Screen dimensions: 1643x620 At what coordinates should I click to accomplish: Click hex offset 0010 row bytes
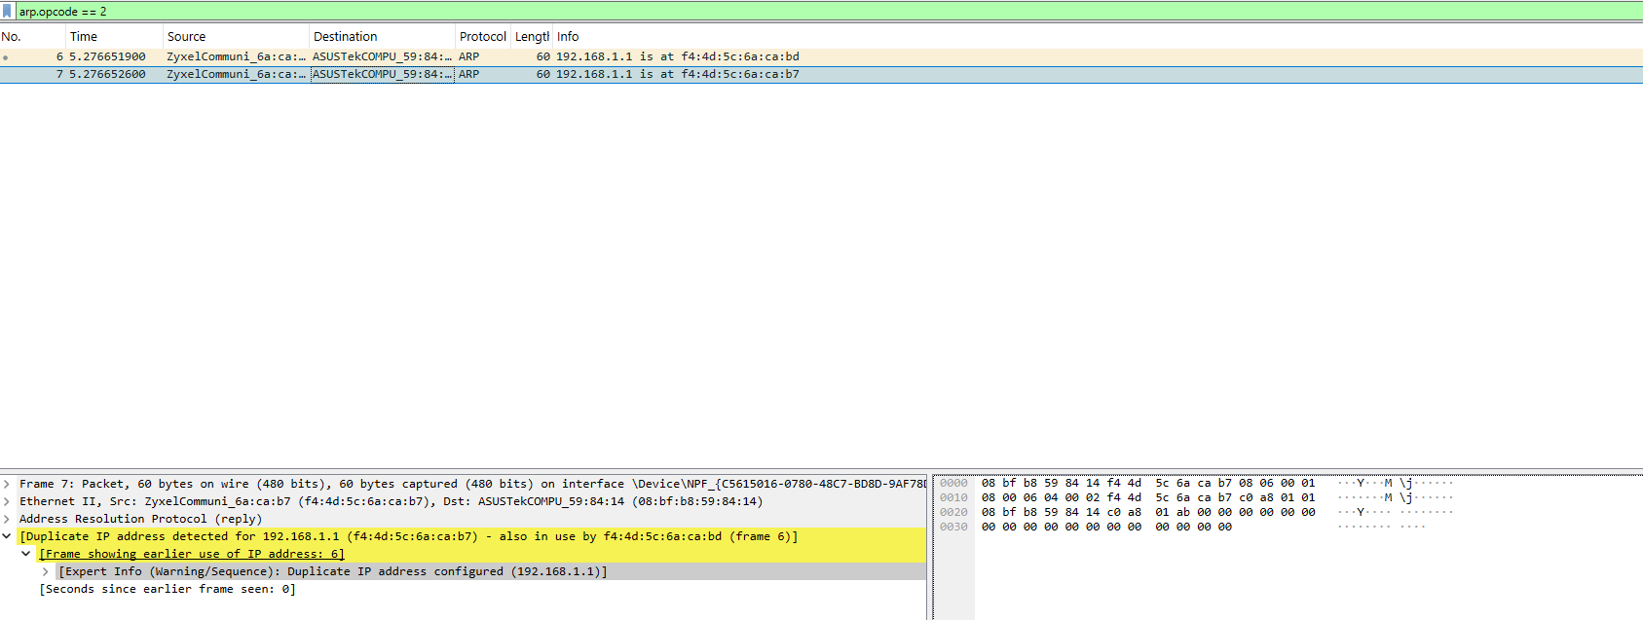click(1148, 497)
